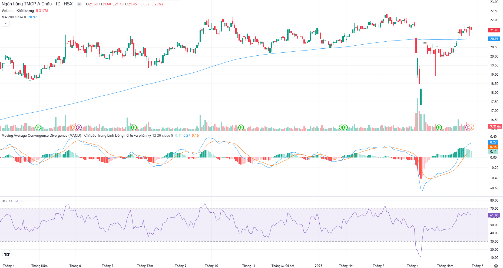Click the grey market status icon beside HSX

[x=79, y=4]
